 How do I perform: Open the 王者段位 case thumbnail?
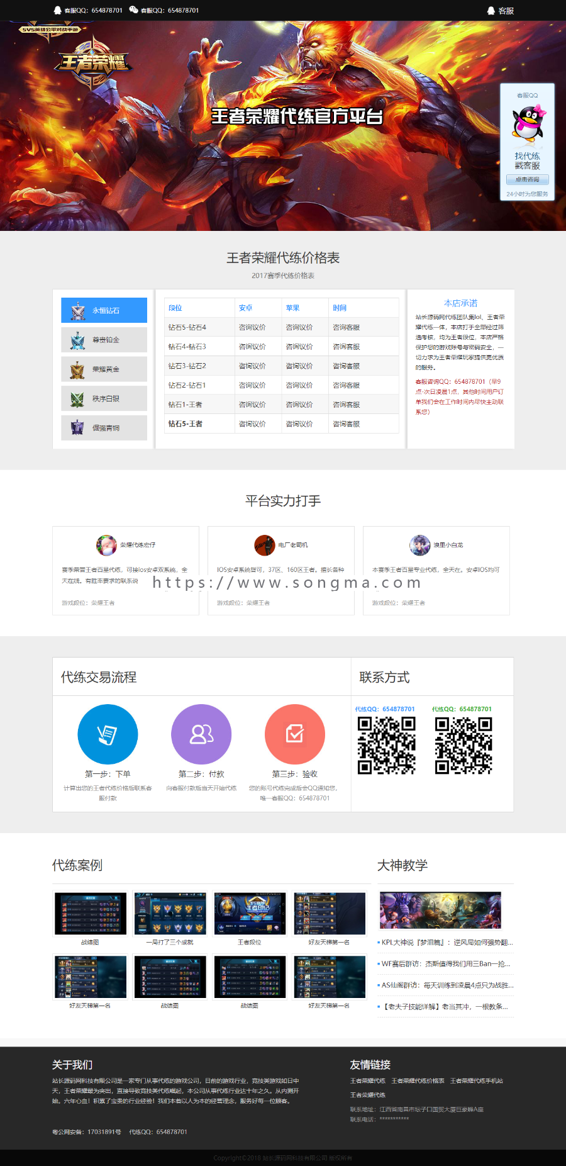250,913
